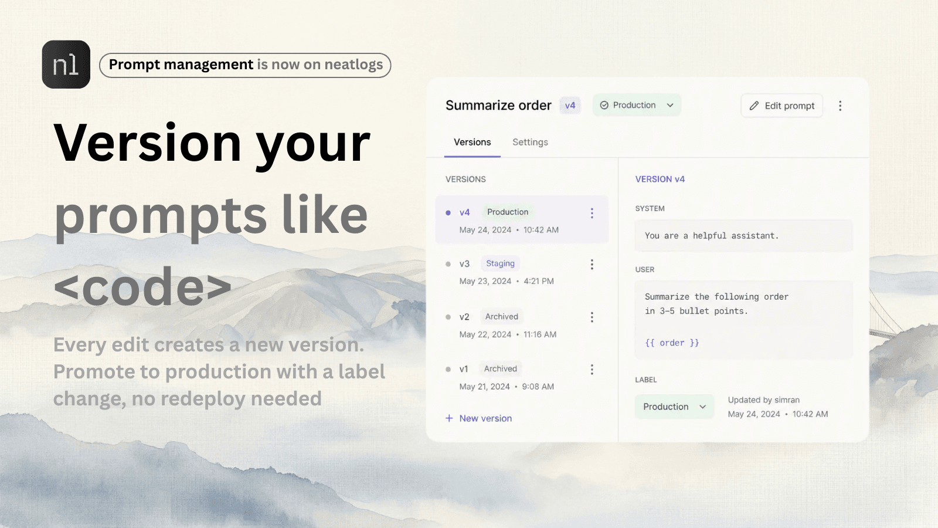The image size is (938, 528).
Task: Click the 'May 24, 2024 • 10:42 AM' timestamp under v4
Action: (509, 230)
